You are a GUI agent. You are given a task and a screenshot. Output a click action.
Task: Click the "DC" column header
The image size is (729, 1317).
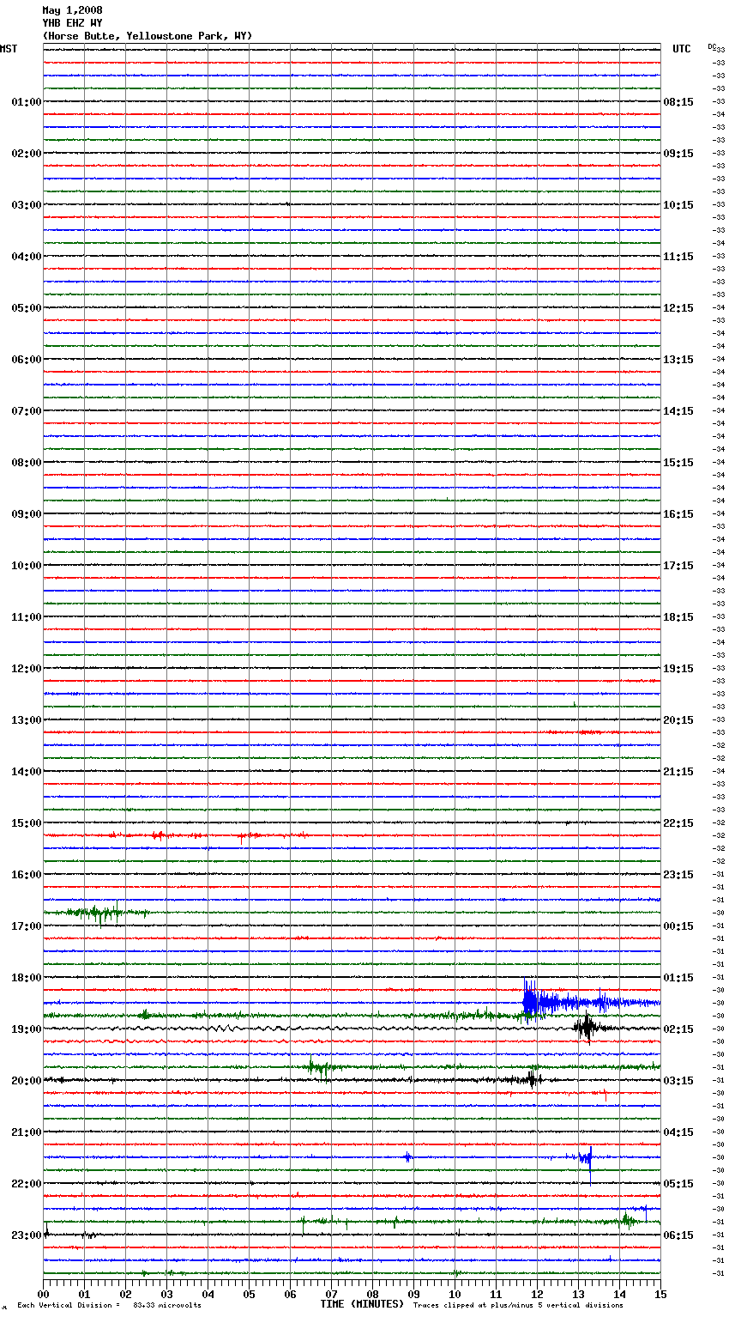[x=712, y=46]
